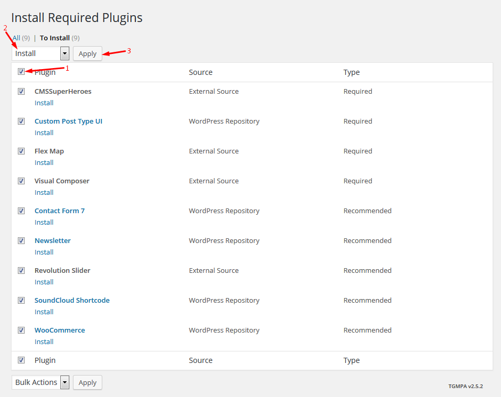The image size is (501, 397).
Task: Click Install under WooCommerce
Action: [44, 342]
